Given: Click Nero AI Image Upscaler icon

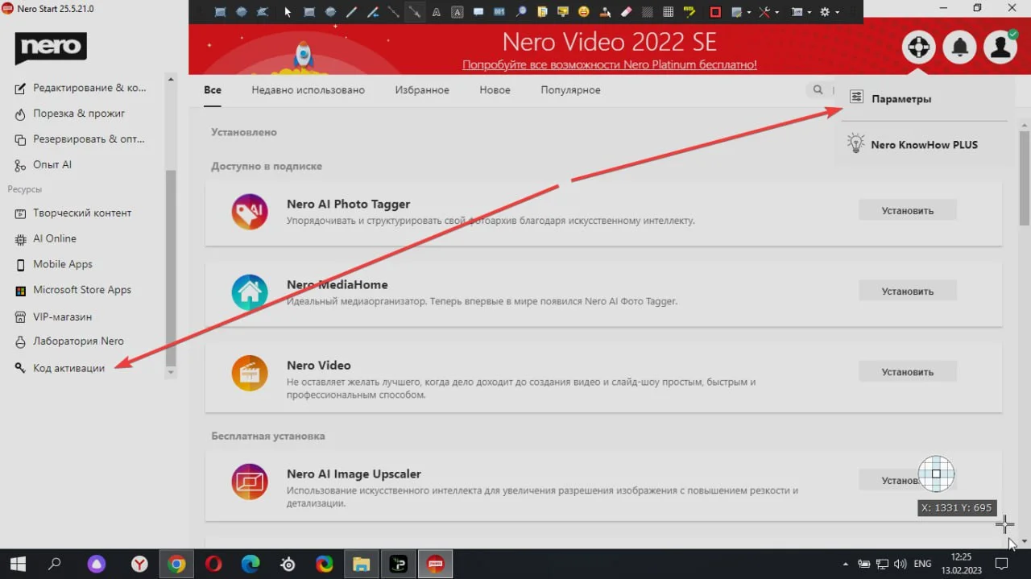Looking at the screenshot, I should tap(250, 482).
